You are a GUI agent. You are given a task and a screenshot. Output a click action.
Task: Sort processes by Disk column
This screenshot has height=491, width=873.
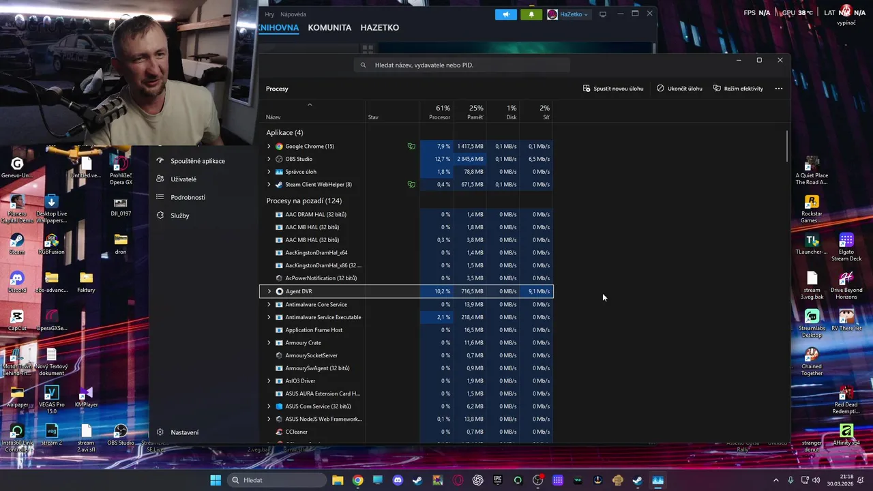[x=503, y=112]
